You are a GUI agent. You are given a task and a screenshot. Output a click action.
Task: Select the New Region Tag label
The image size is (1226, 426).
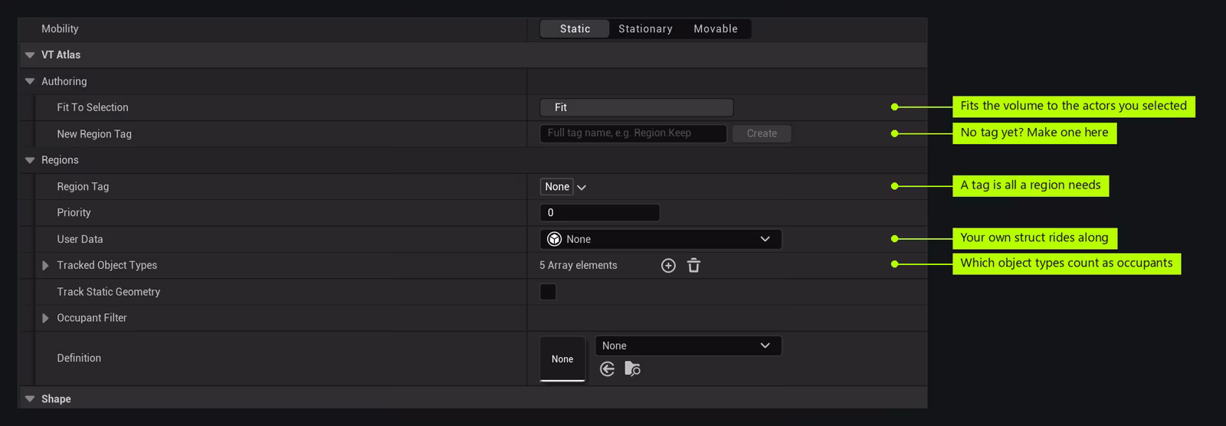click(x=94, y=134)
